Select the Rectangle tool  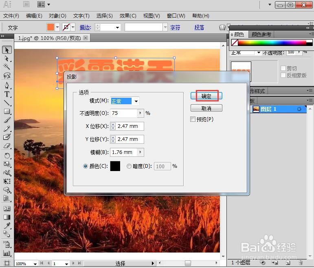tap(7, 111)
